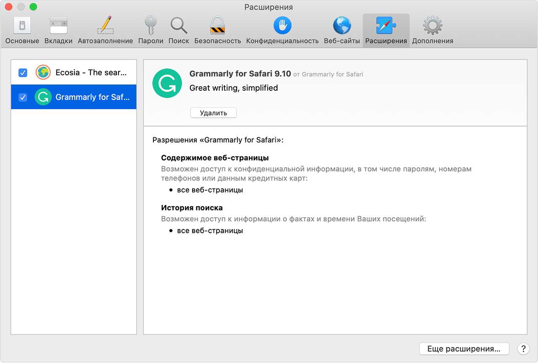This screenshot has width=538, height=363.
Task: Uncheck the Grammarly for Safari checkbox
Action: (x=23, y=97)
